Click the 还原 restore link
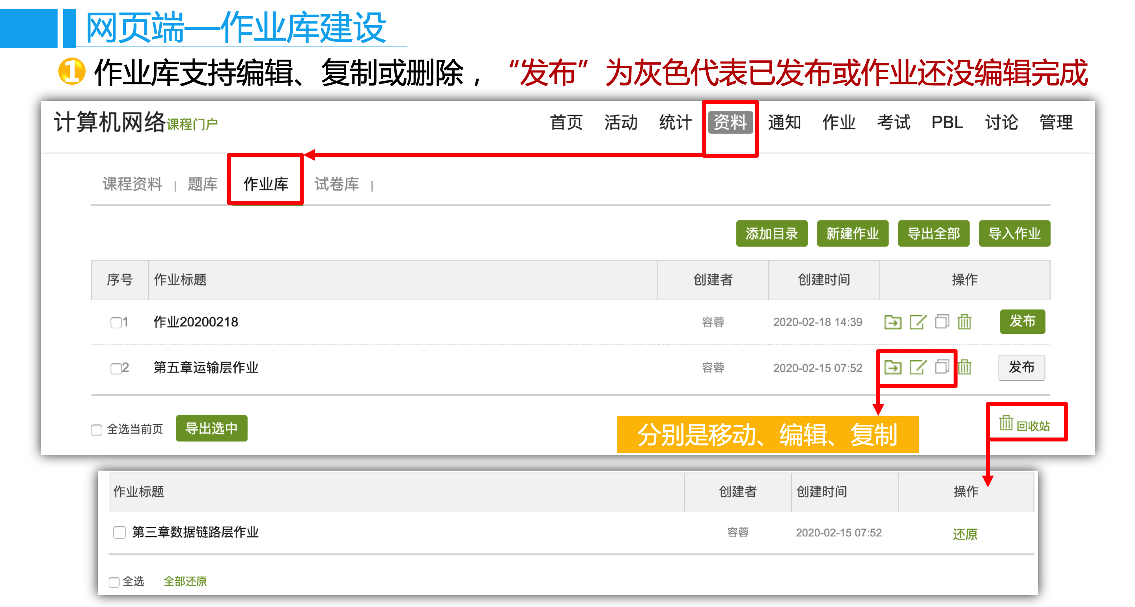 [965, 534]
